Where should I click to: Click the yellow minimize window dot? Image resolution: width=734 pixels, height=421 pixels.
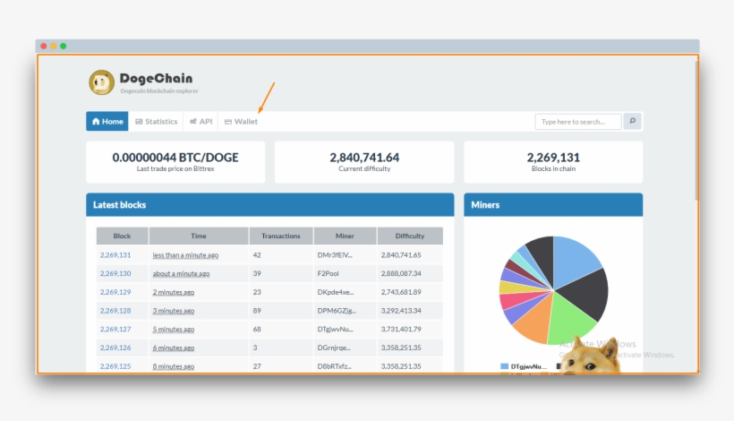coord(54,46)
